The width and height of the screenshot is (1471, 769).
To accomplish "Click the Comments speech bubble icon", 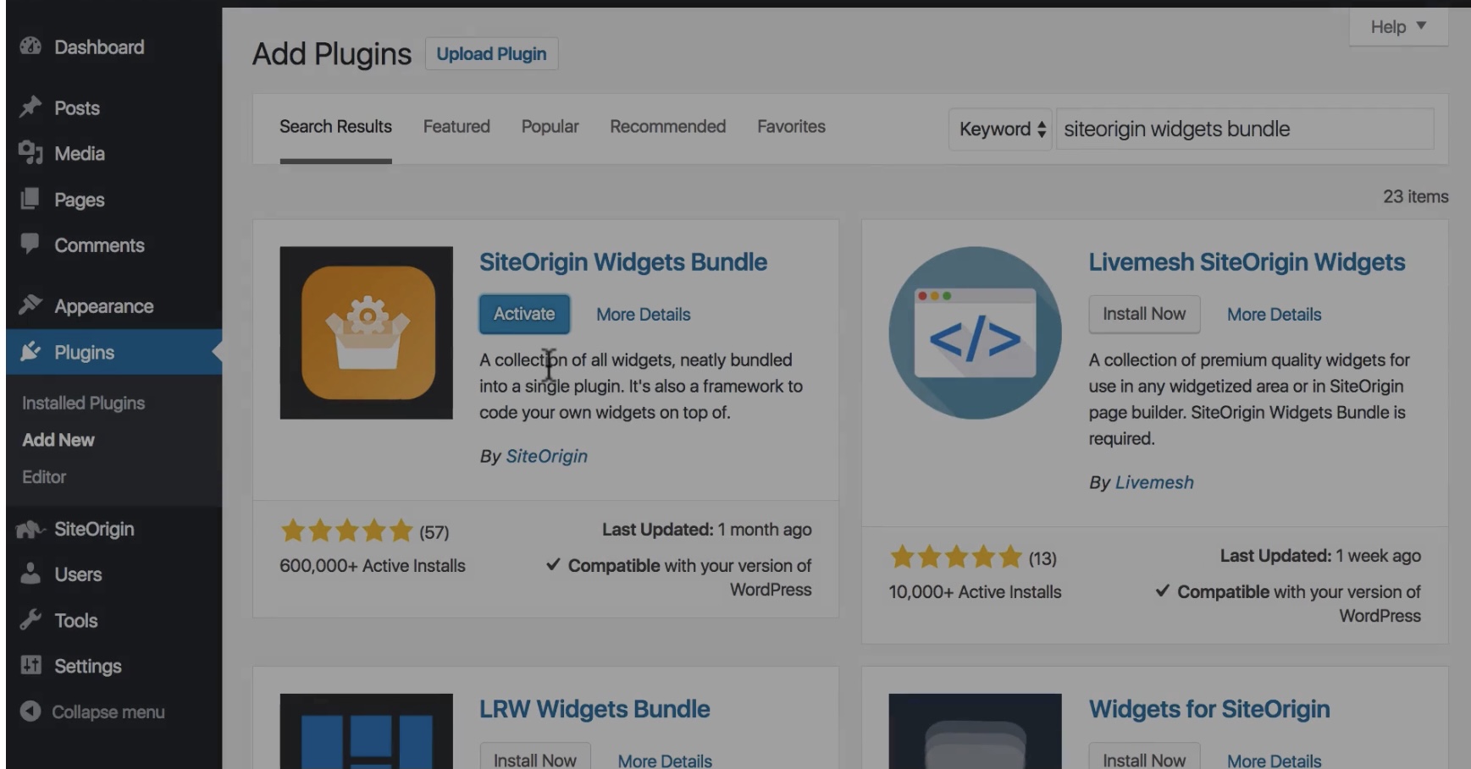I will pos(30,244).
